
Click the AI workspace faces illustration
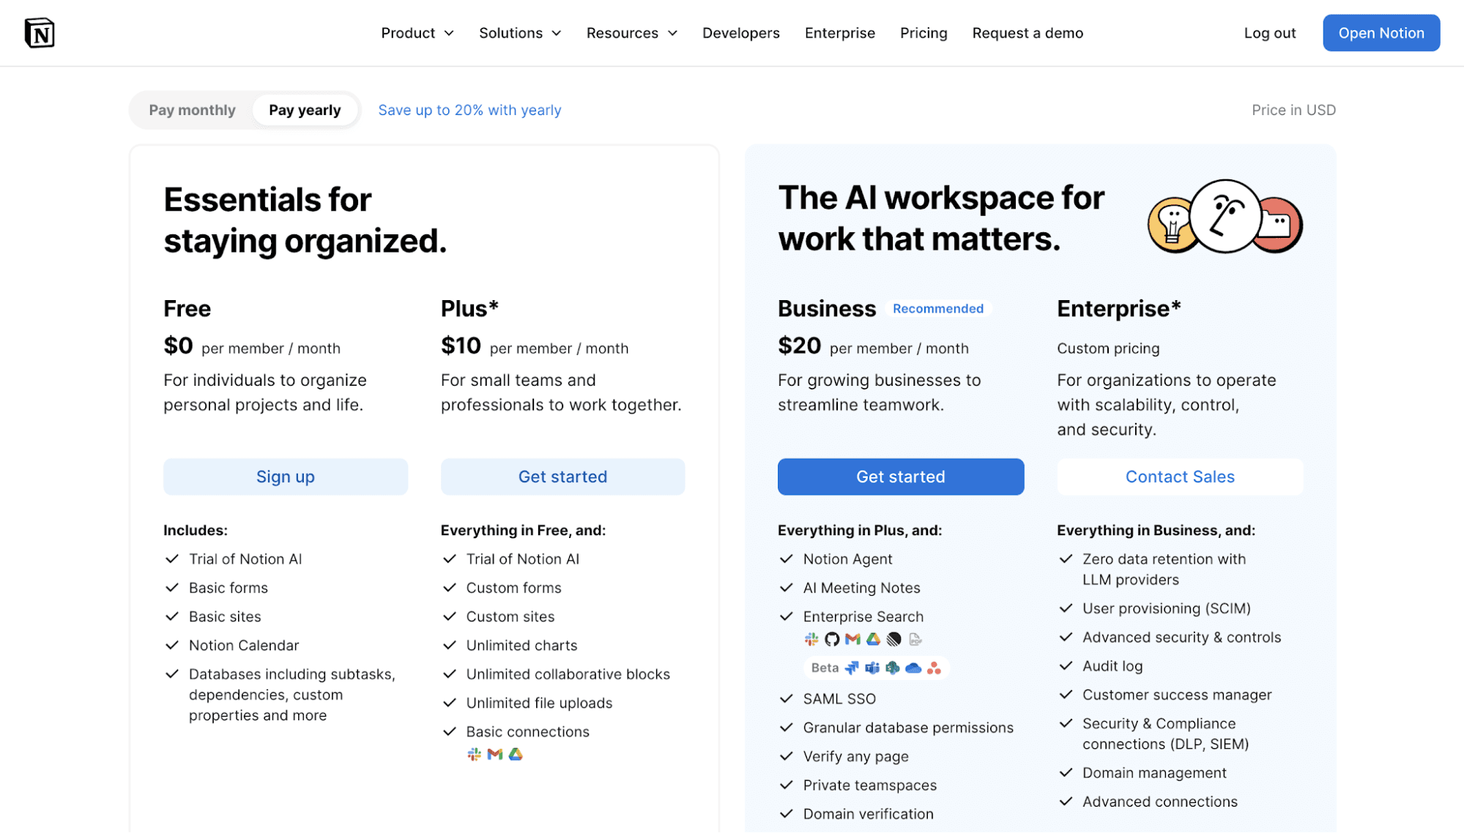(1225, 217)
